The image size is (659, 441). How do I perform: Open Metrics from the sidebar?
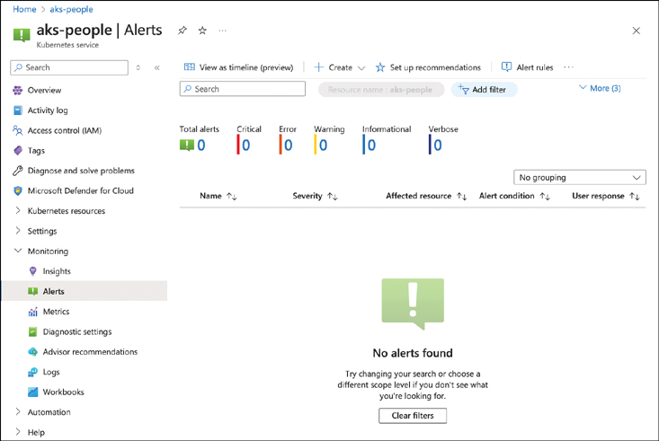[56, 312]
